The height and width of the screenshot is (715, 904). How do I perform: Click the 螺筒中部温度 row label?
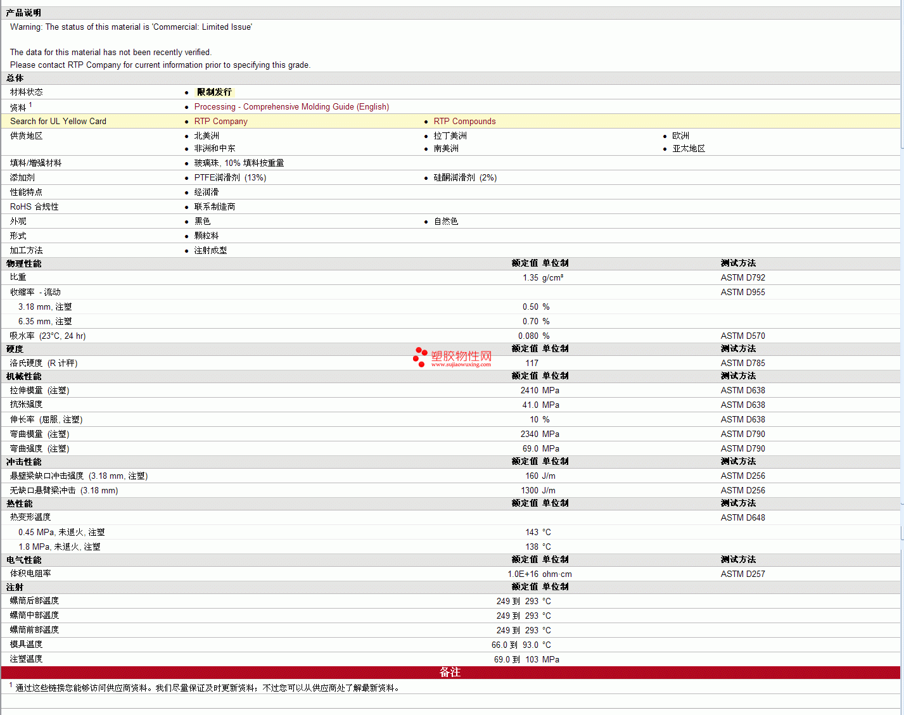pyautogui.click(x=34, y=616)
